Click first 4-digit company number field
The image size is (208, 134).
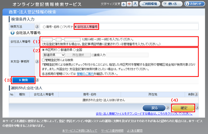click(47, 40)
